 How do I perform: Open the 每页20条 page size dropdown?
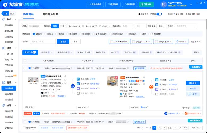pyautogui.click(x=196, y=128)
